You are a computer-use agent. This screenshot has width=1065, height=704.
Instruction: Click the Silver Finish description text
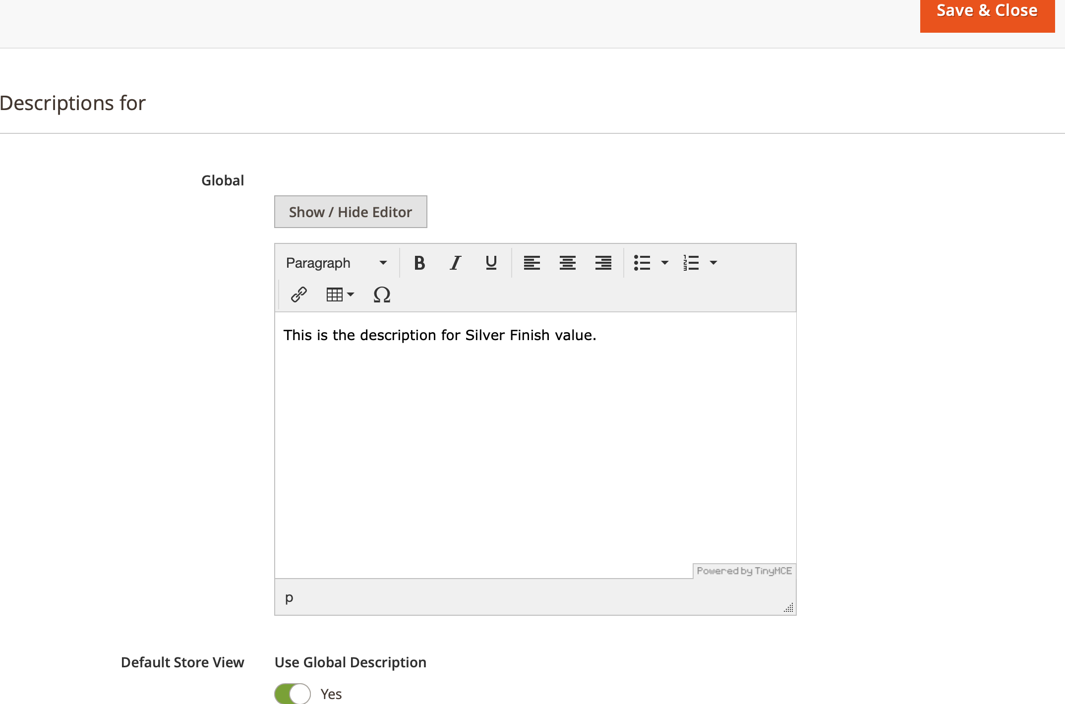tap(440, 335)
